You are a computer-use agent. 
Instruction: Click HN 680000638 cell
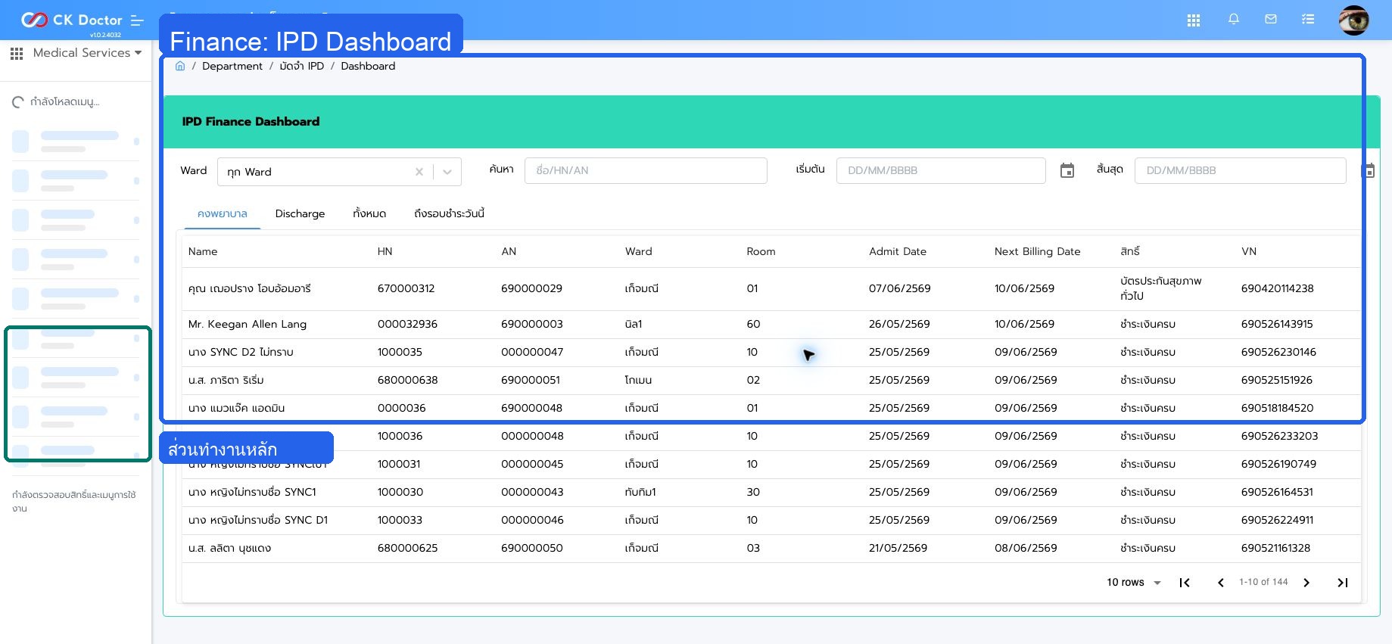point(407,380)
